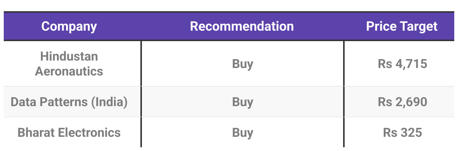
Task: Click Buy recommendation for Bharat Electronics
Action: [x=243, y=133]
